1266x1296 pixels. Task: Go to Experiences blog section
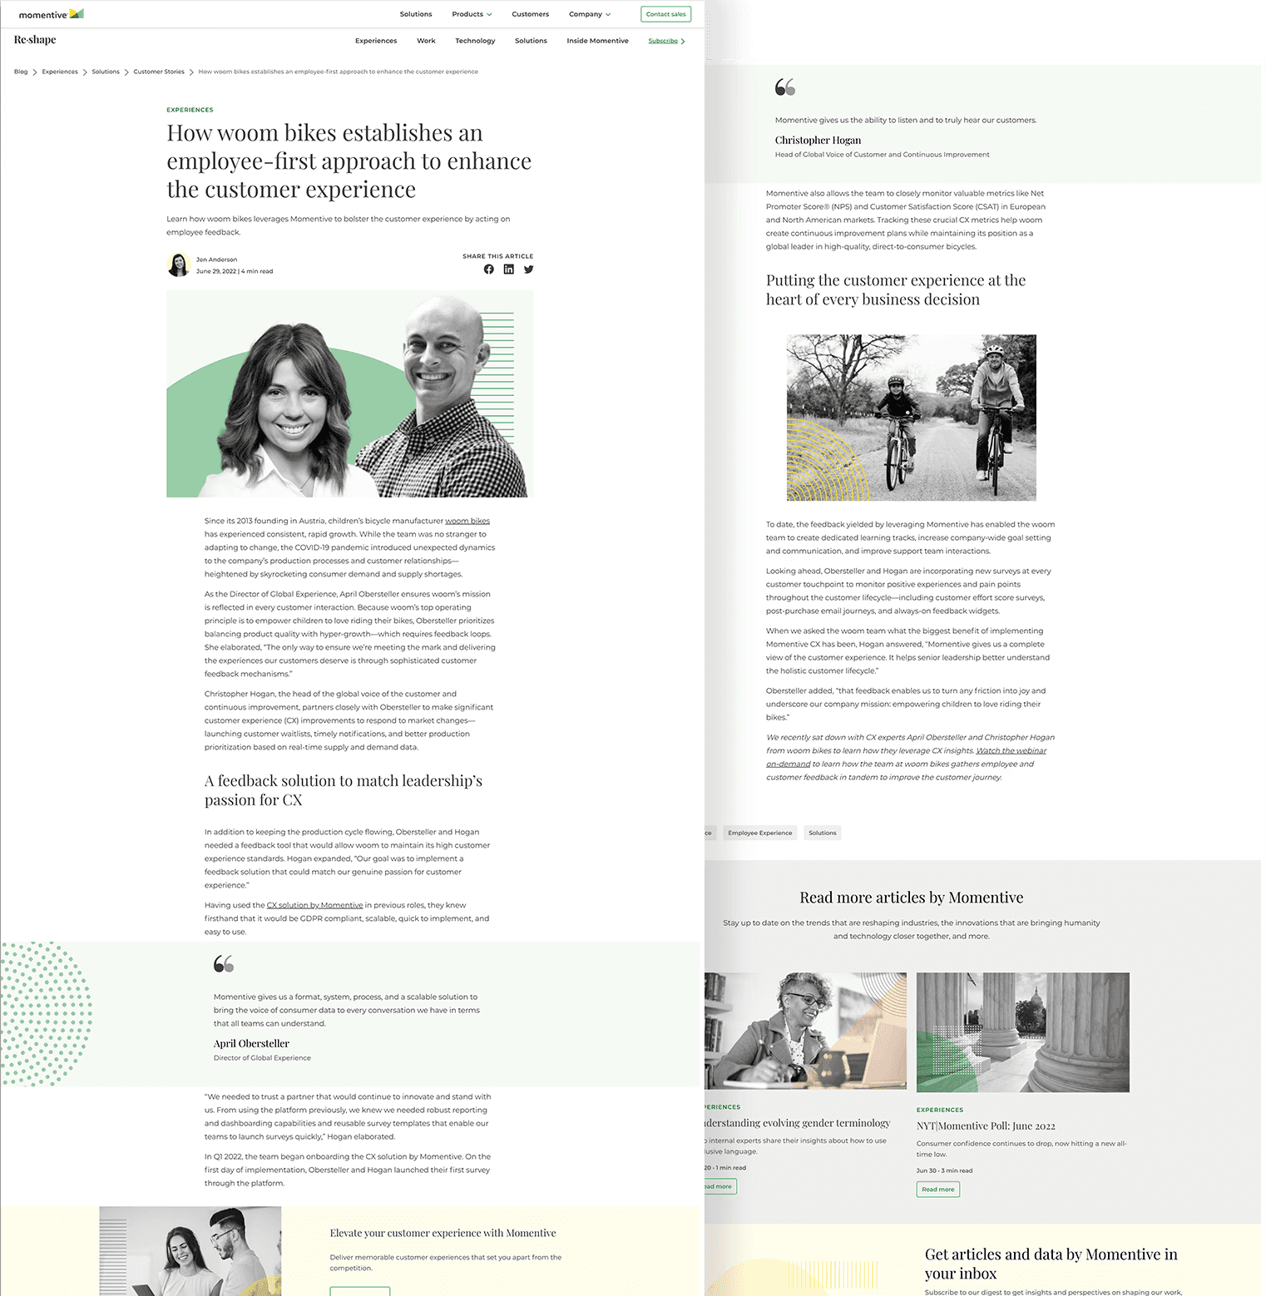coord(376,41)
